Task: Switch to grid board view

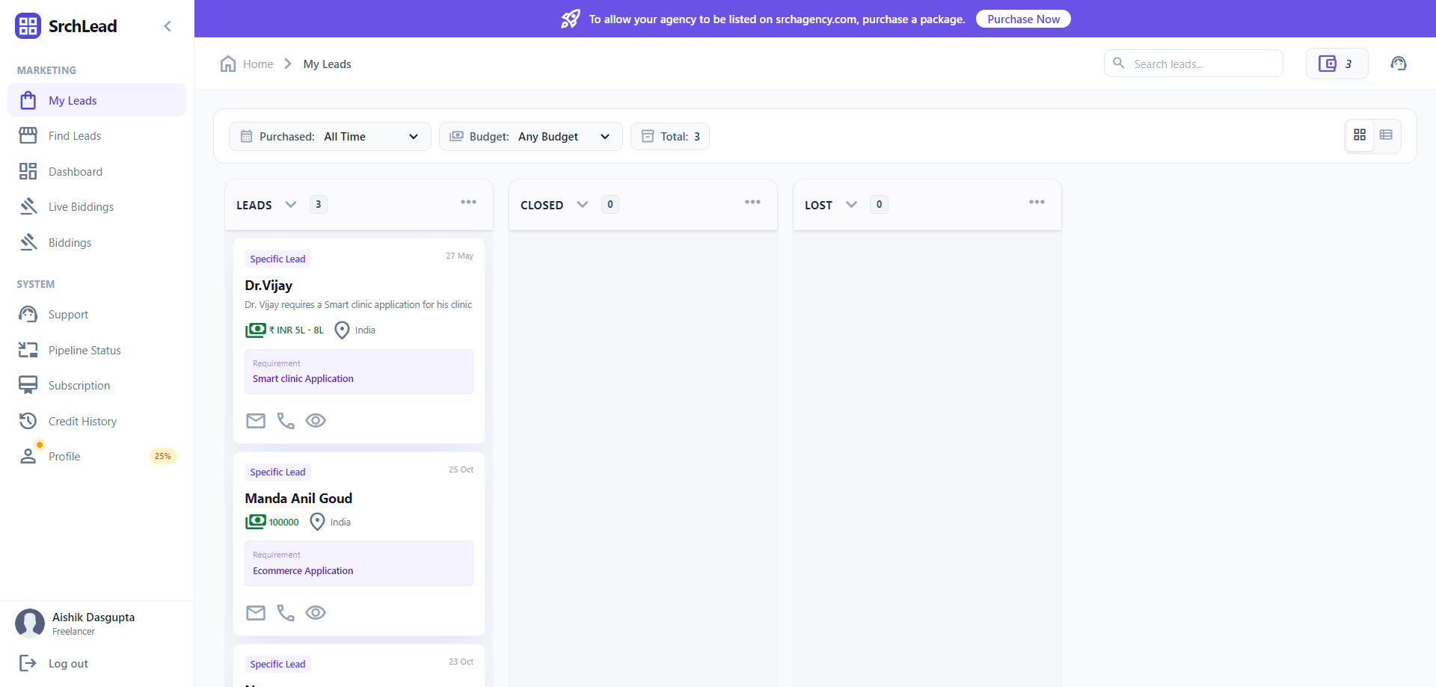Action: (x=1360, y=135)
